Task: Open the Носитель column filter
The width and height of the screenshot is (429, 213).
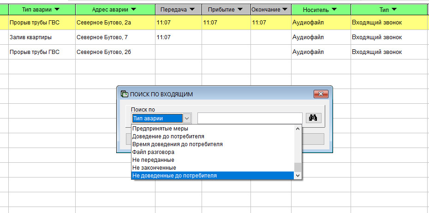Action: tap(334, 10)
